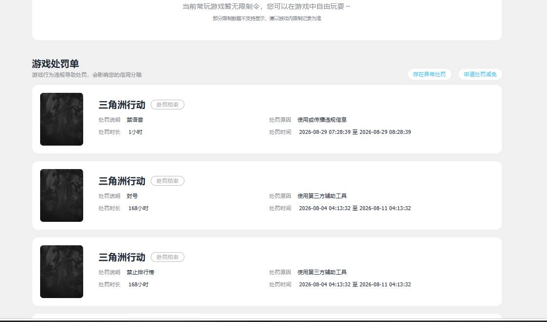Select thumbnail of the 封号 penalty card
The image size is (547, 322).
coord(61,195)
